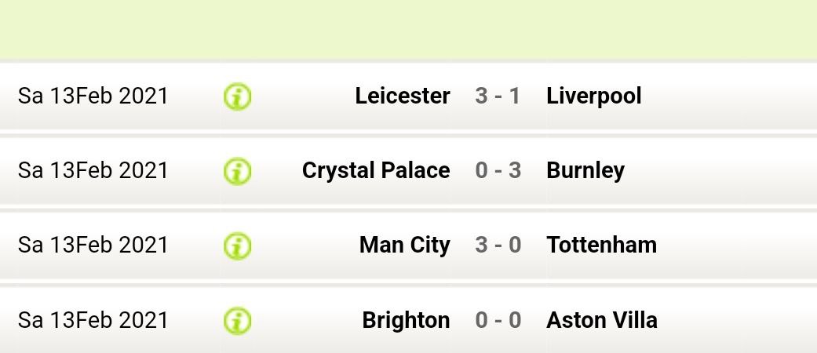Open the Burnley team link
This screenshot has height=353, width=817.
[585, 170]
